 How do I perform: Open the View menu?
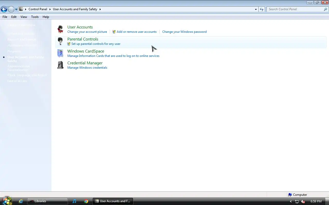24,17
